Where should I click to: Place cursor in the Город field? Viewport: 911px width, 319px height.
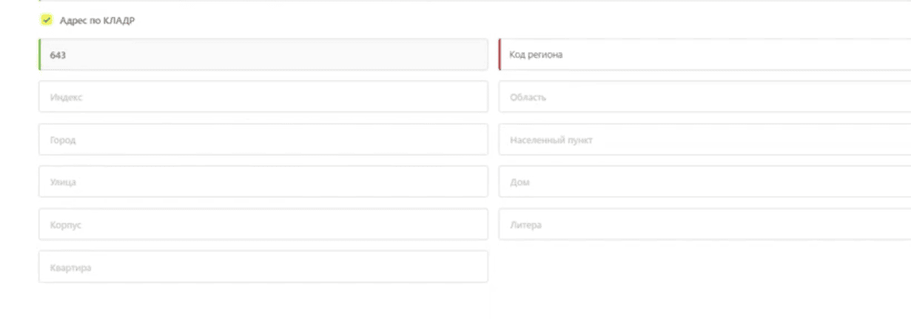pos(263,140)
